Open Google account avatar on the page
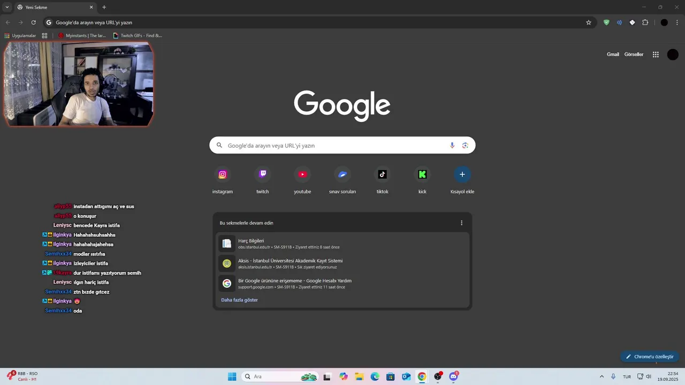 pyautogui.click(x=673, y=55)
